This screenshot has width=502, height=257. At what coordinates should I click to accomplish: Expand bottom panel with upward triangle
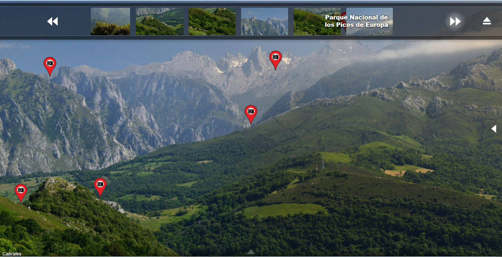point(251,252)
